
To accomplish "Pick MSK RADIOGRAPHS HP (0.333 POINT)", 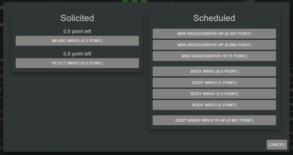I will tap(214, 34).
